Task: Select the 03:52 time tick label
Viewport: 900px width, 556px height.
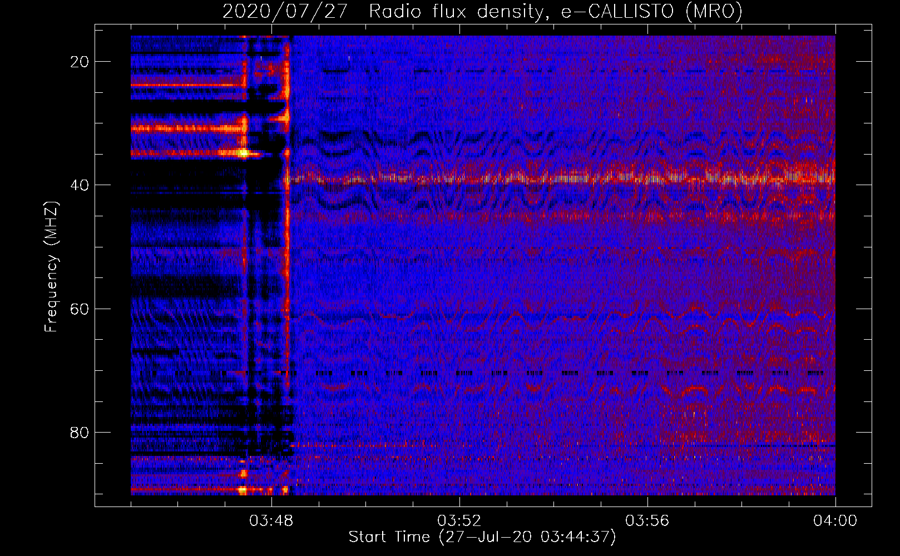Action: coord(459,521)
